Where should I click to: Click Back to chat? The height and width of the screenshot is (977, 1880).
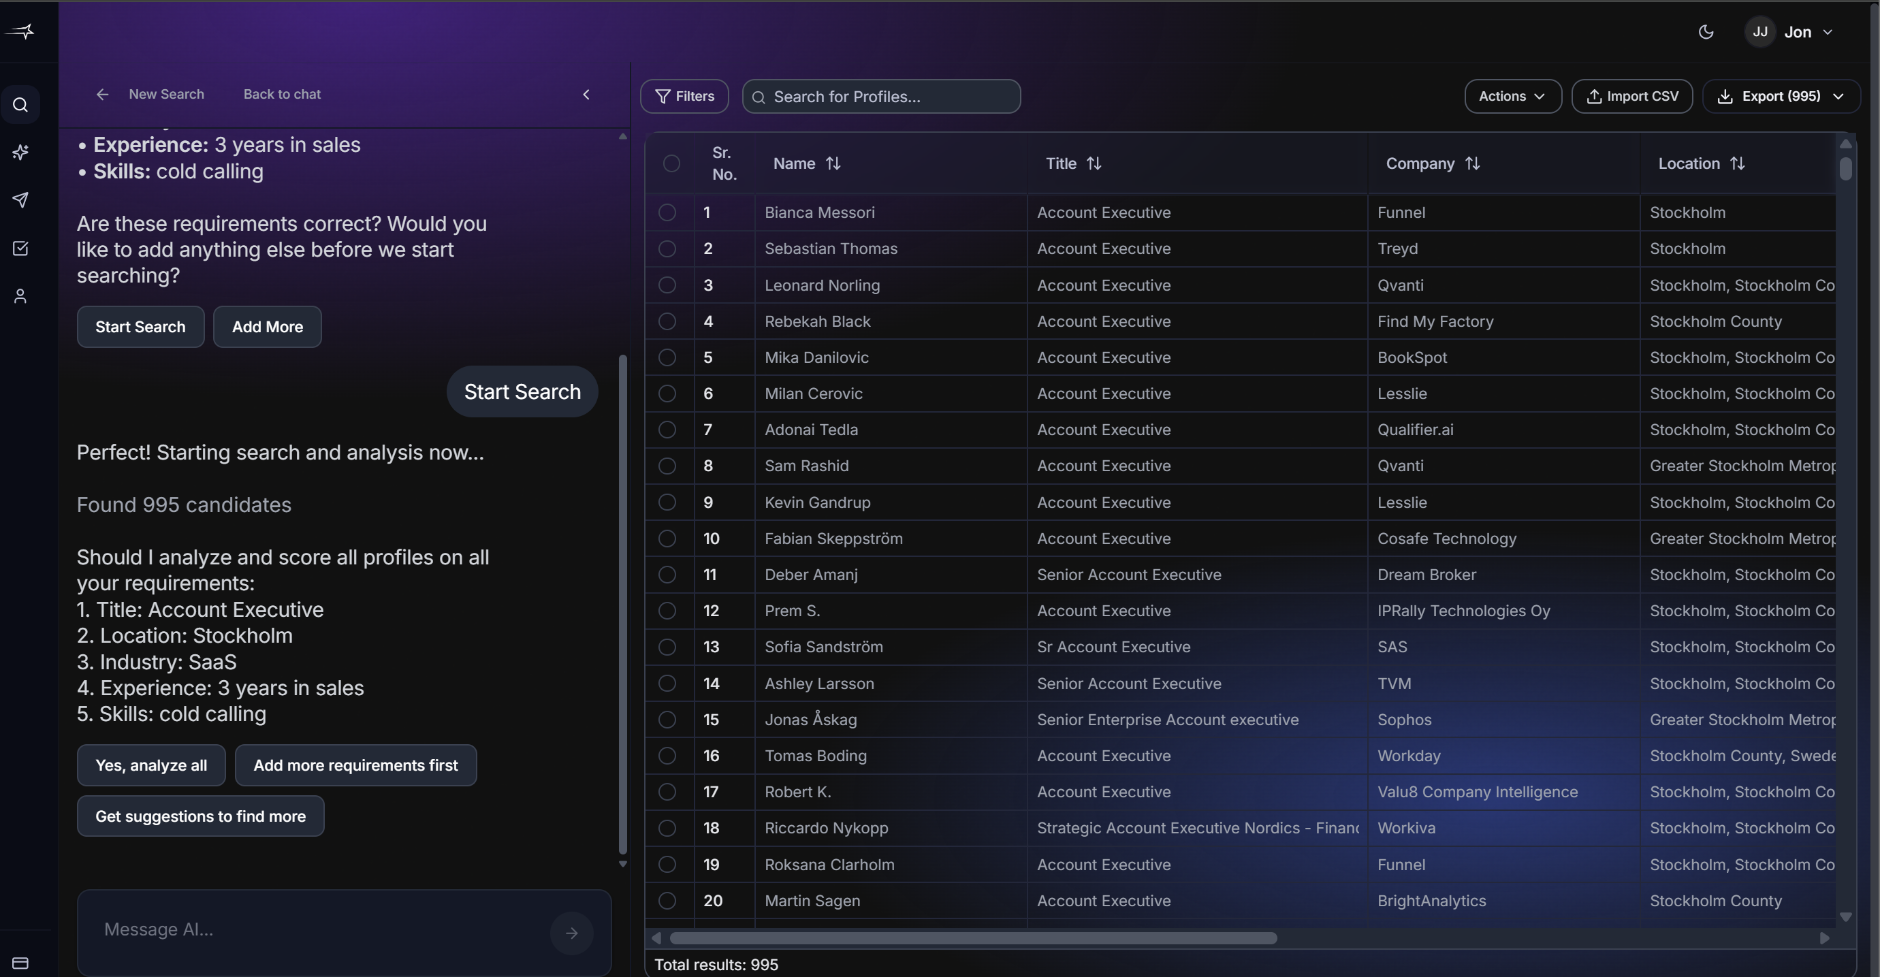(282, 94)
